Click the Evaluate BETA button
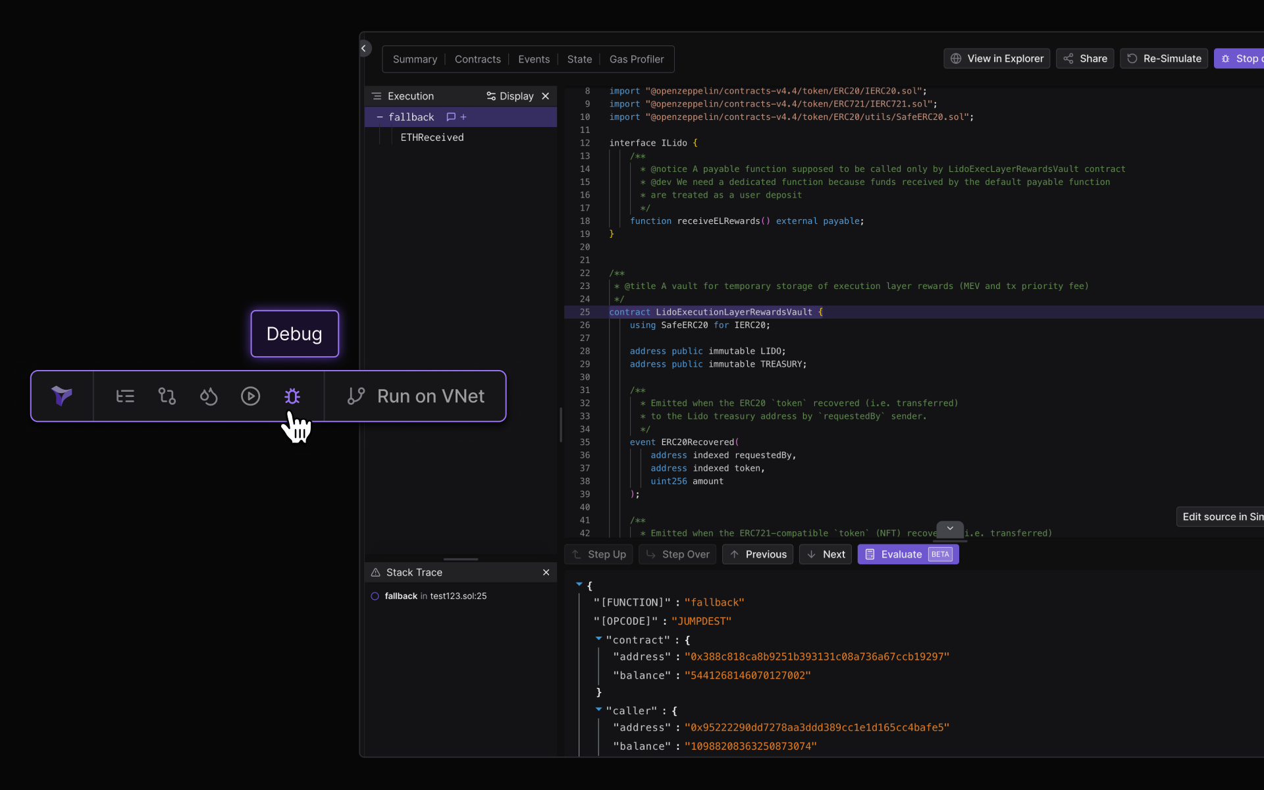Viewport: 1264px width, 790px height. pyautogui.click(x=908, y=554)
